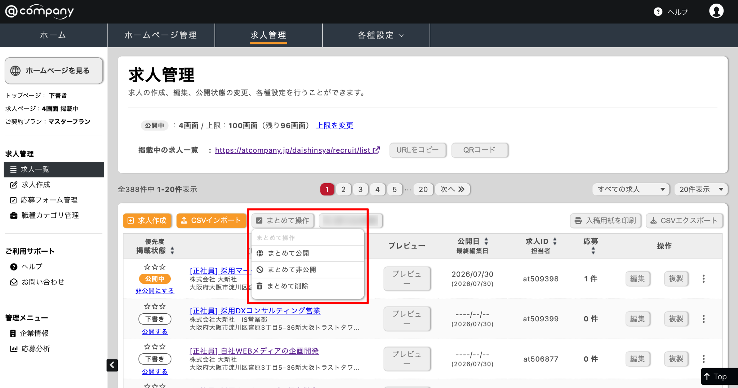Click 公開する for job at506877
This screenshot has height=388, width=738.
click(x=155, y=372)
